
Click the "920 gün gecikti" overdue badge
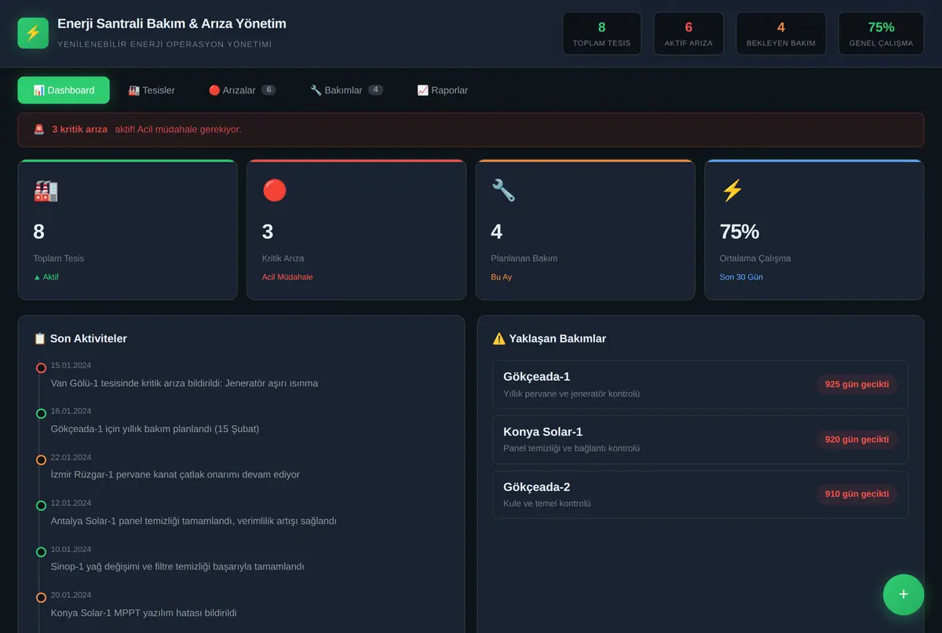pos(856,440)
